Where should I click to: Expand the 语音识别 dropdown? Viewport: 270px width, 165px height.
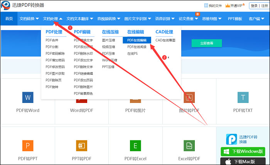165,19
